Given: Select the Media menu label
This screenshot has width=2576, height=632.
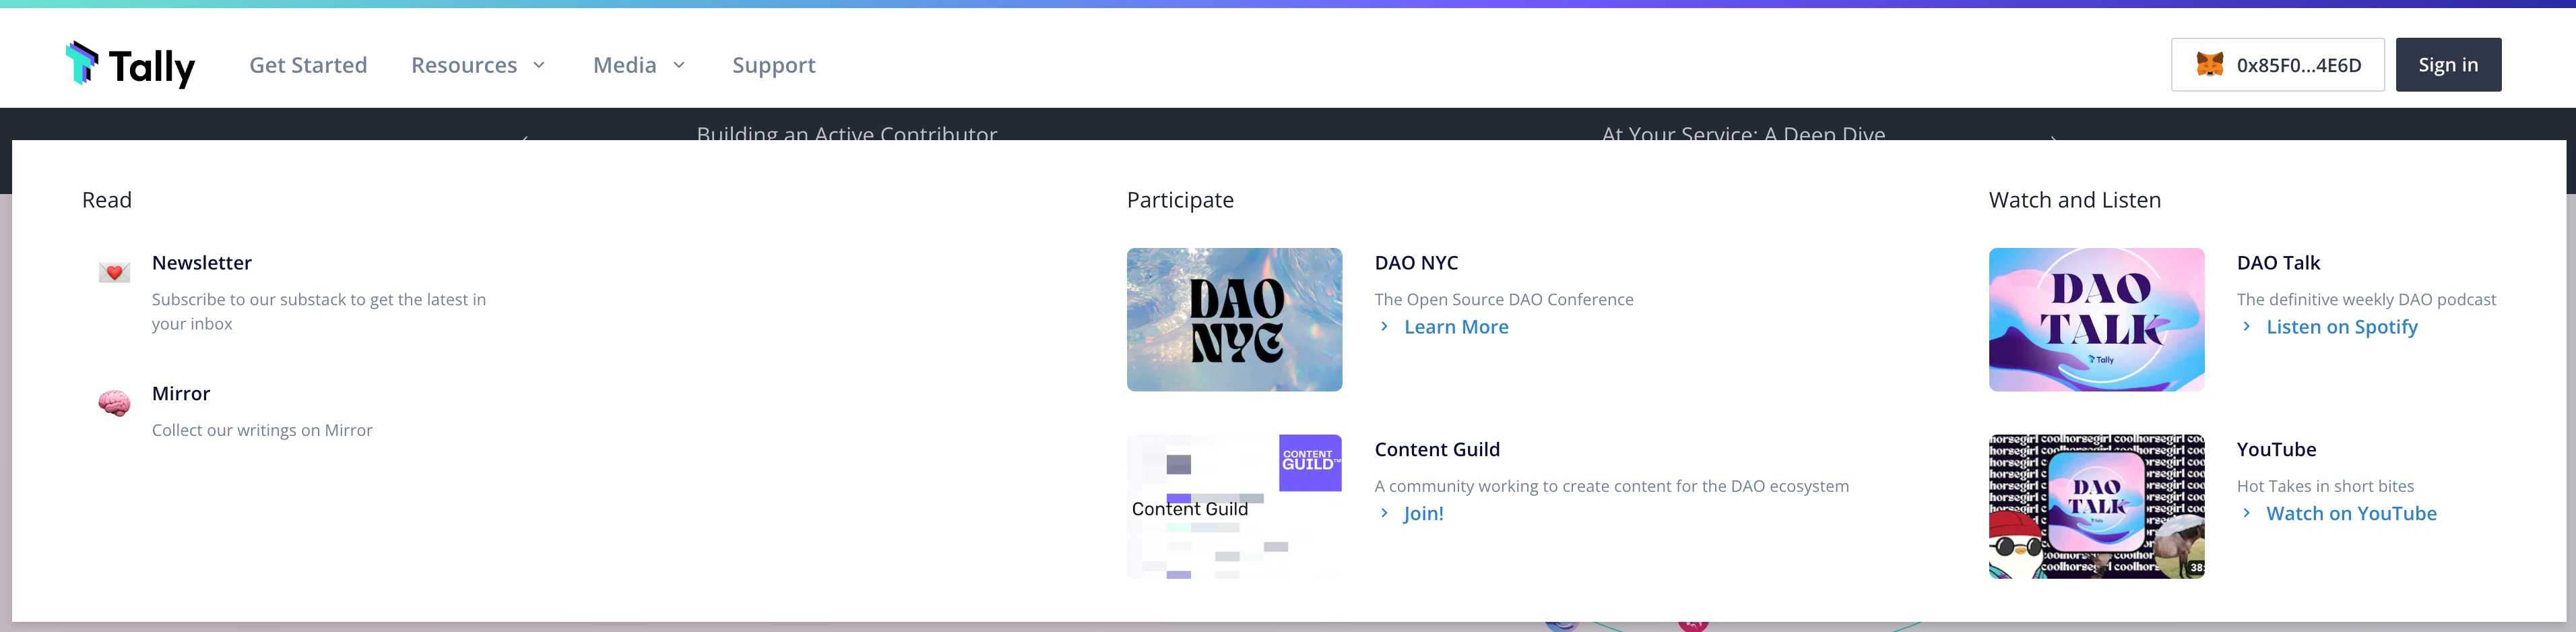Looking at the screenshot, I should 625,65.
